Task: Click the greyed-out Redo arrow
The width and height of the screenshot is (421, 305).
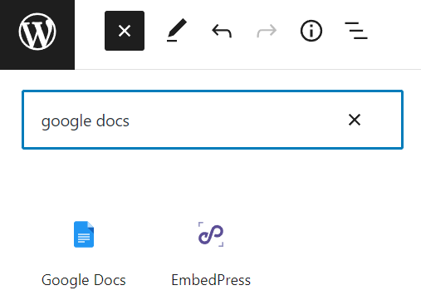Action: pos(267,31)
